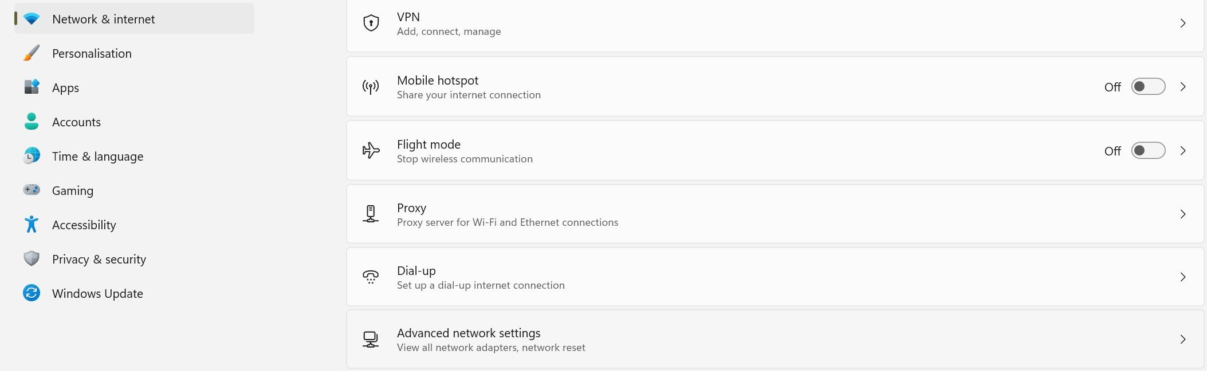This screenshot has height=371, width=1207.
Task: Click the Proxy server icon
Action: (372, 214)
